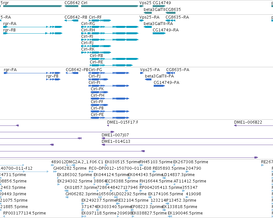
Task: Click the DME1-015F17.F clone label
Action: 123,122
